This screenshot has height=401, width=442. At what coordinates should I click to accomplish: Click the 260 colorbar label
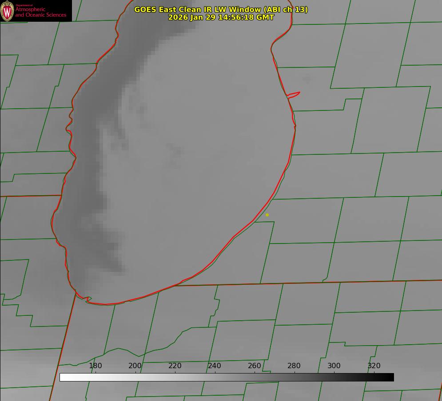tap(254, 366)
